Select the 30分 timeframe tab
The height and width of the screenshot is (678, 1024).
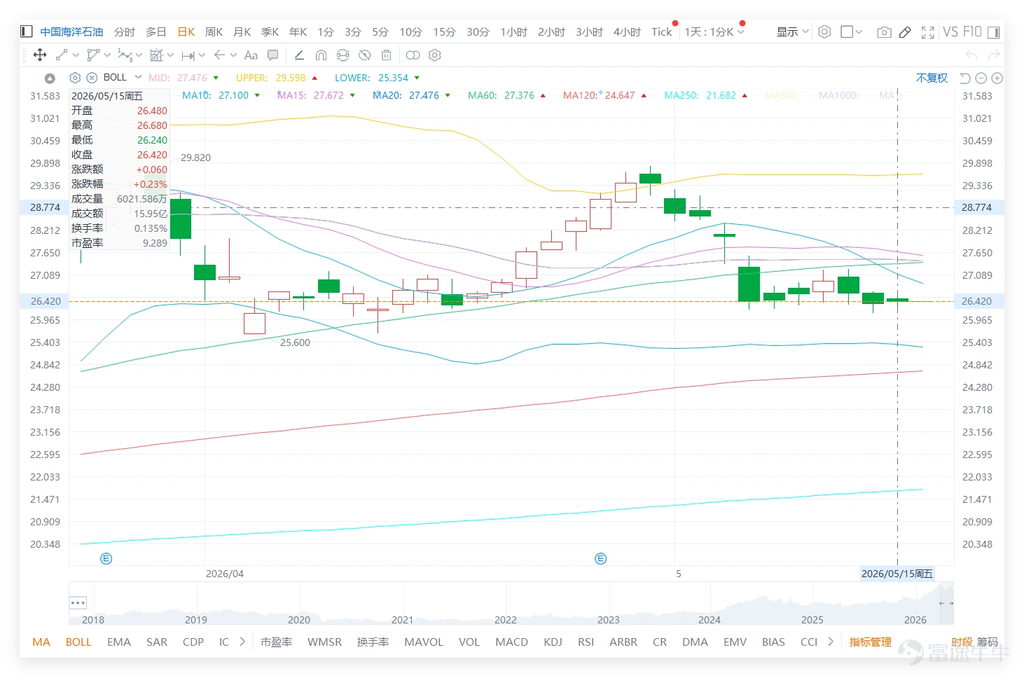tap(478, 32)
